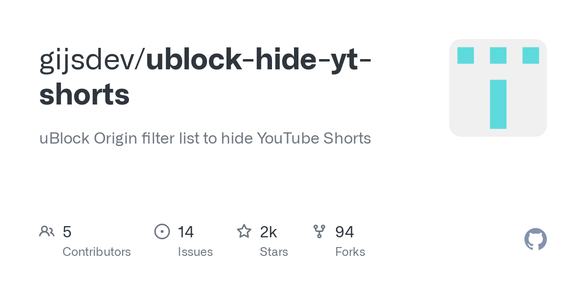Click the uBlock Origin filter list description

point(205,139)
